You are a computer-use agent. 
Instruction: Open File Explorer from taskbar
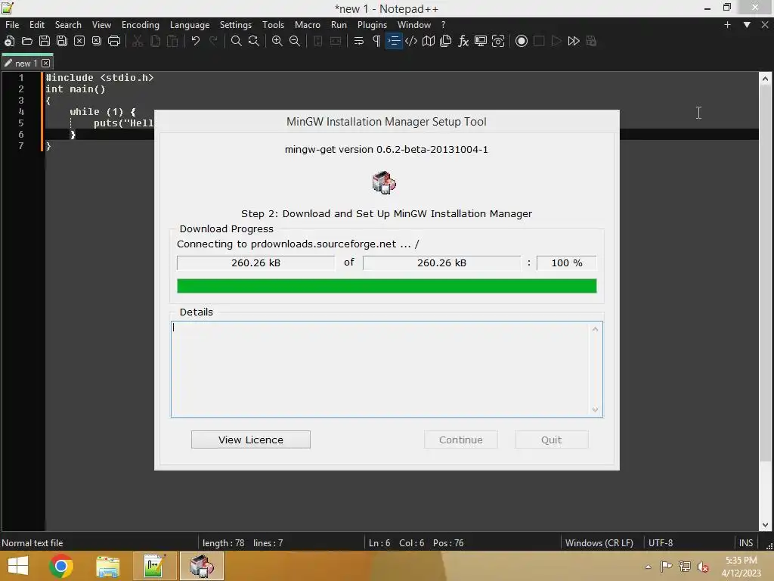(107, 566)
